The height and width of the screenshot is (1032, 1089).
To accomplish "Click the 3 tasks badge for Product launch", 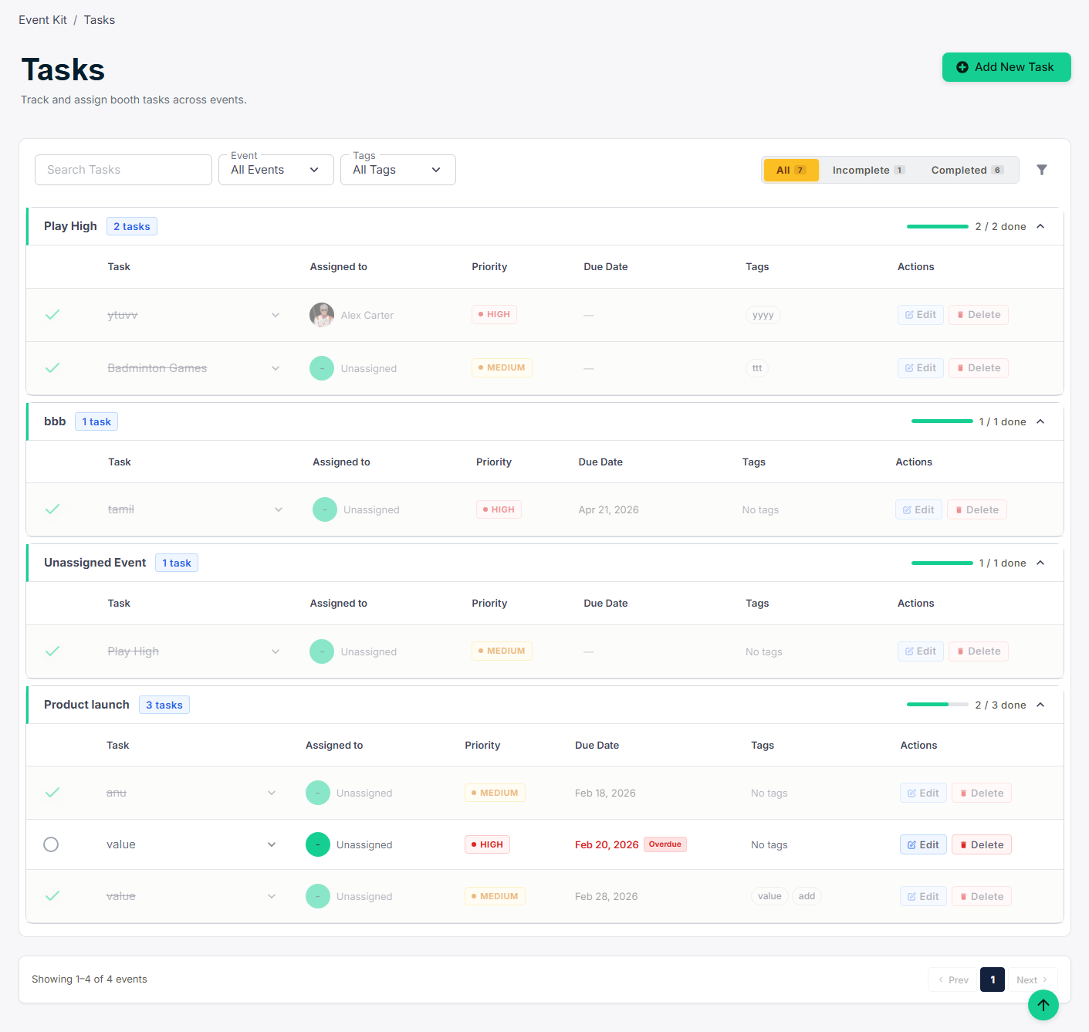I will 164,705.
